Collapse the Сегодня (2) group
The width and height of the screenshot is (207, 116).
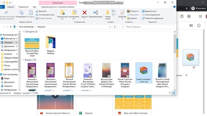pyautogui.click(x=23, y=32)
